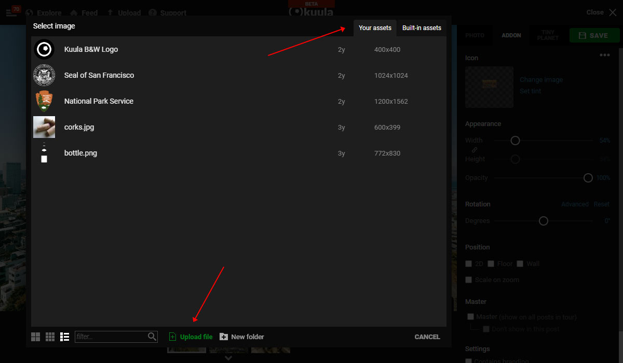Enable Scale on zoom checkbox
Screen dimensions: 623x363
pyautogui.click(x=469, y=280)
